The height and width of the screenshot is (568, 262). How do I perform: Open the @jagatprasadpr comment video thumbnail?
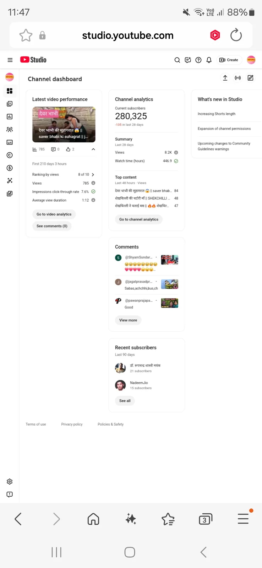click(x=170, y=284)
